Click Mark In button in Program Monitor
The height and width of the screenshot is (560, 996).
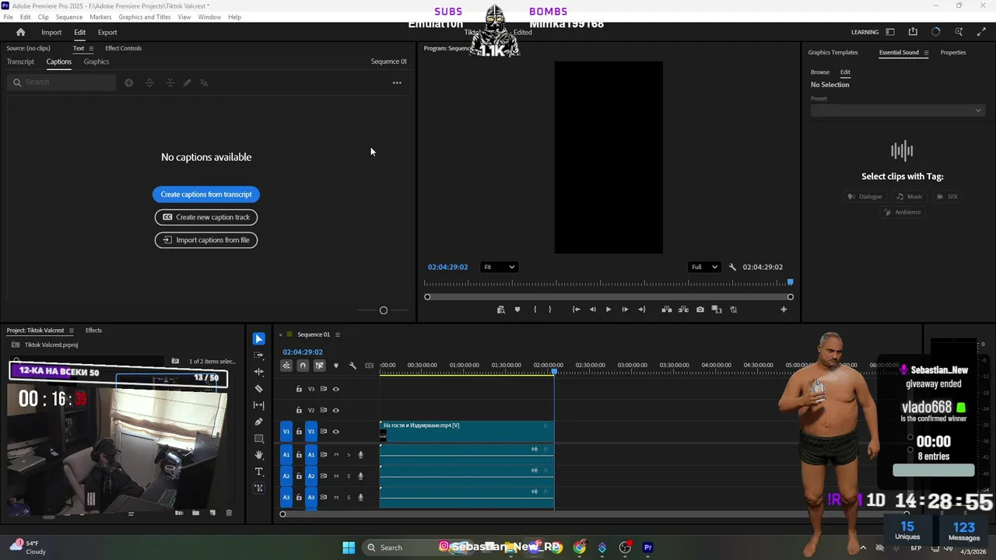(x=535, y=310)
